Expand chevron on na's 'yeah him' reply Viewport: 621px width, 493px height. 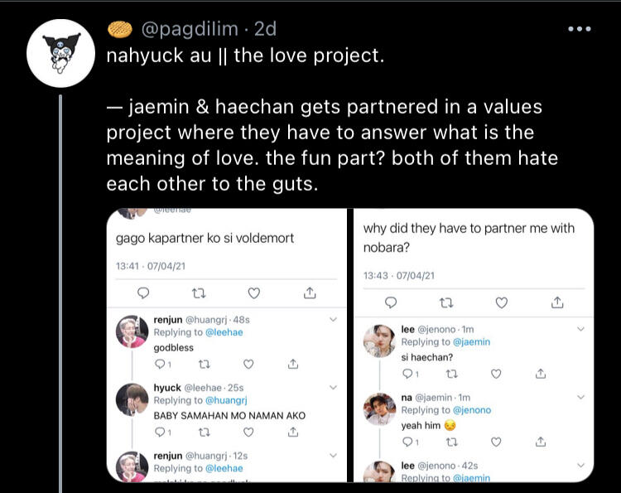coord(580,397)
